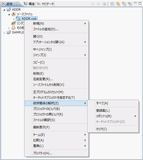
Task: Close the 依存 view tab
Action: 16,4
